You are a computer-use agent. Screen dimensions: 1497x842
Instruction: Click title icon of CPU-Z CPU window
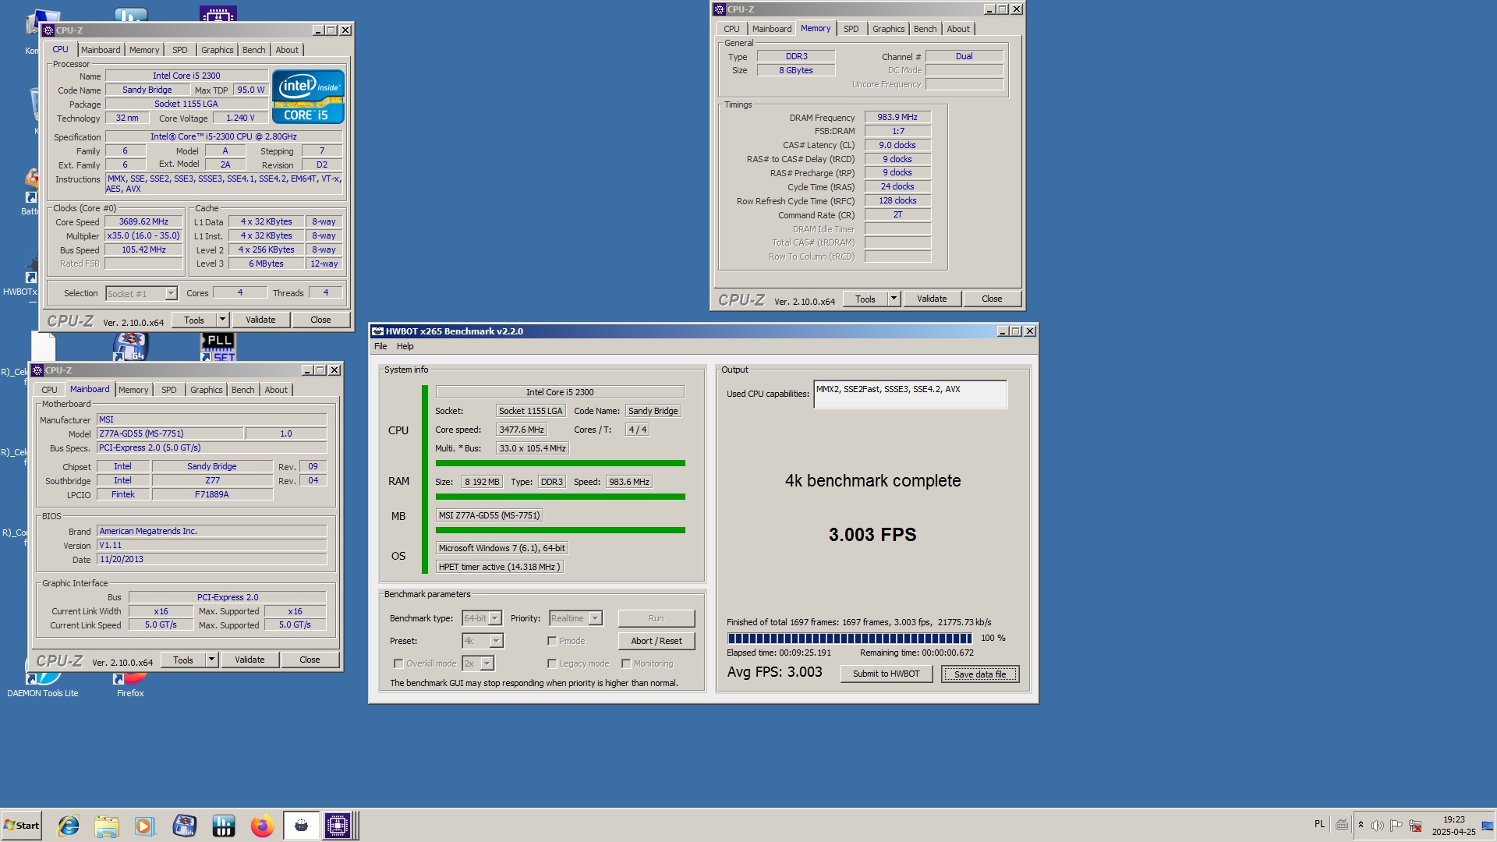coord(48,30)
